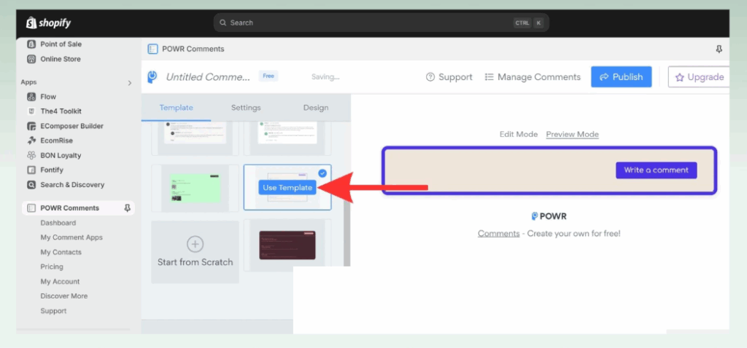Click the Saving... status text
Screen dimensions: 747x348
325,77
